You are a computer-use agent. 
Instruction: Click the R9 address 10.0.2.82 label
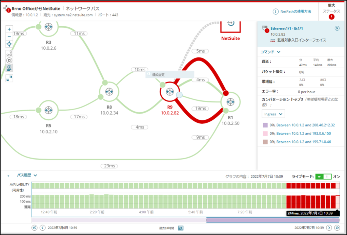click(x=170, y=113)
